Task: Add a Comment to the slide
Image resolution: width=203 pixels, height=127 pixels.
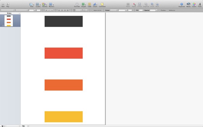Action: pyautogui.click(x=102, y=5)
